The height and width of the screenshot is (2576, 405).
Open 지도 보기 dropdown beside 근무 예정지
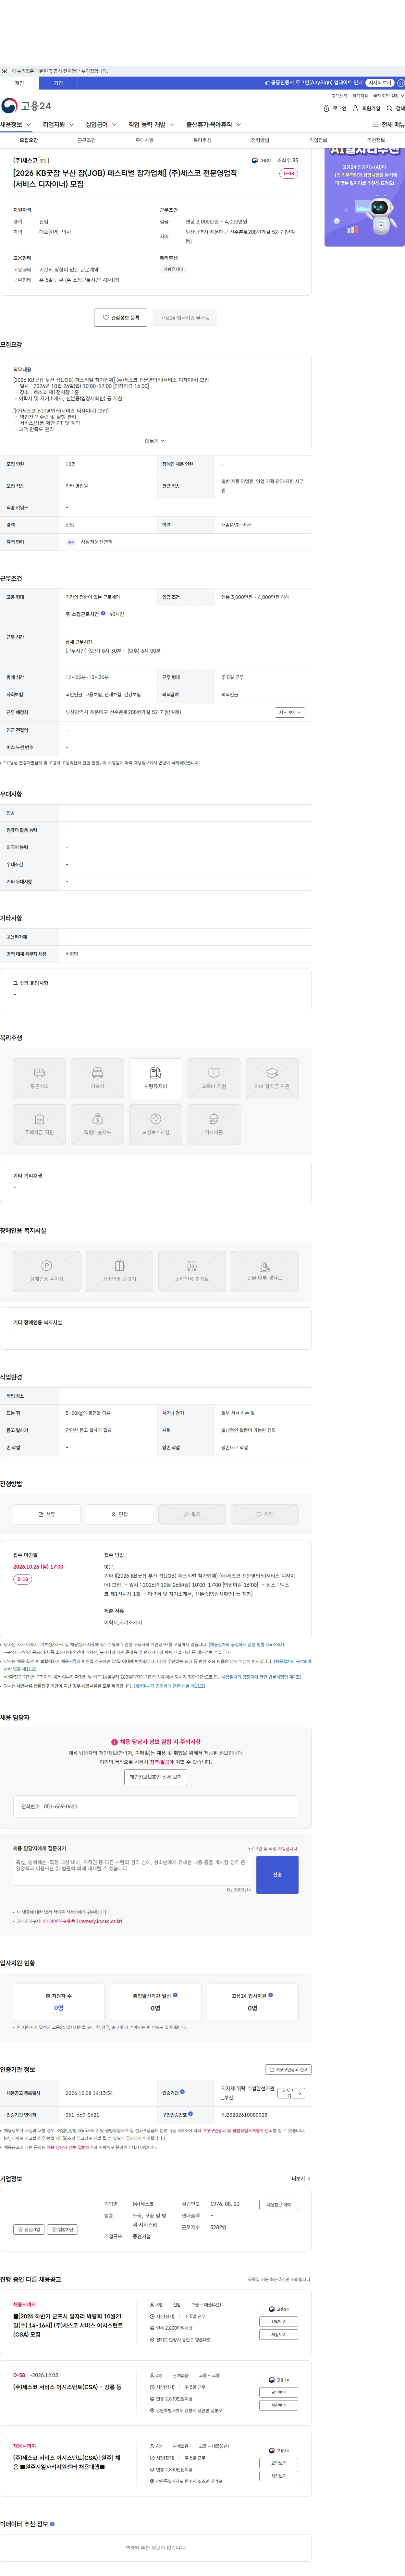[290, 712]
